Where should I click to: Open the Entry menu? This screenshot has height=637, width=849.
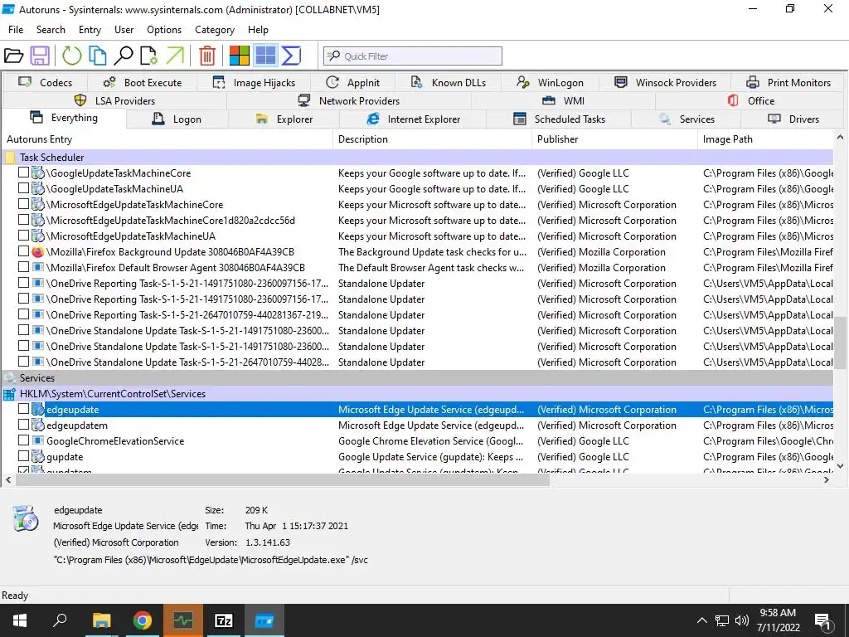(90, 30)
